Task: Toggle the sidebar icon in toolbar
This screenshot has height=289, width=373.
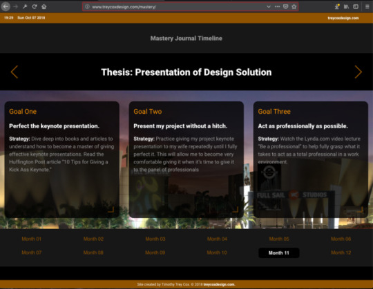Action: [356, 7]
